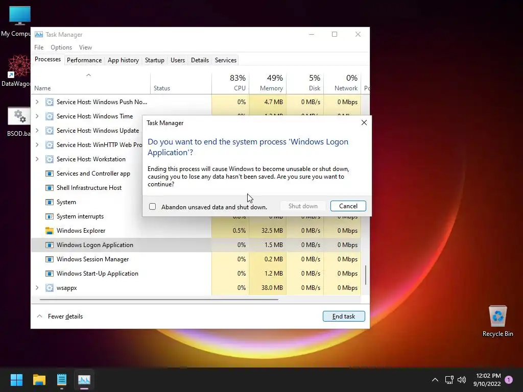Click Cancel in the dialog
This screenshot has height=392, width=523.
(x=348, y=206)
